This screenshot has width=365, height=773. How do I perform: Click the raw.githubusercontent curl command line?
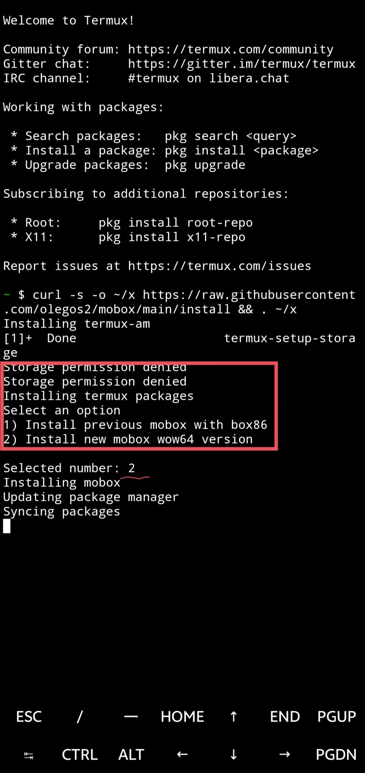click(179, 302)
